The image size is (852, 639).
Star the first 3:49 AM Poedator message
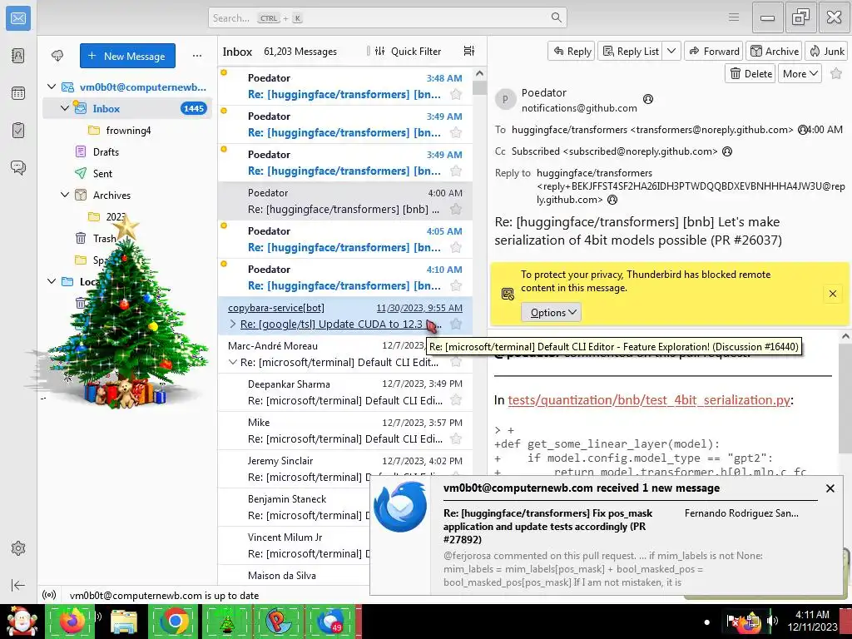click(x=456, y=132)
